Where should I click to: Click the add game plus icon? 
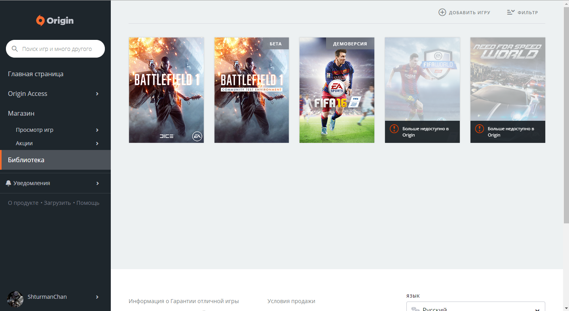442,12
